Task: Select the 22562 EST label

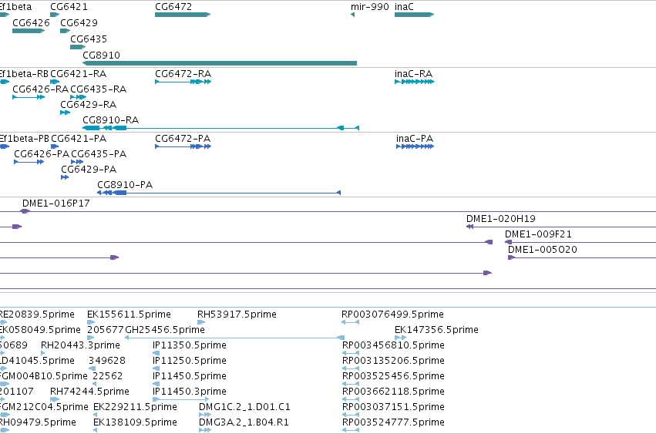Action: [107, 376]
